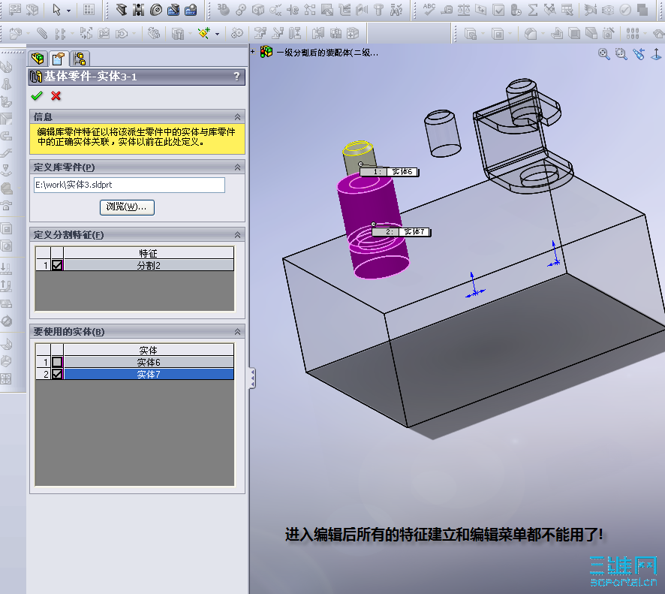Click the 2: 实体7 callout in viewport
This screenshot has height=594, width=665.
[x=402, y=232]
